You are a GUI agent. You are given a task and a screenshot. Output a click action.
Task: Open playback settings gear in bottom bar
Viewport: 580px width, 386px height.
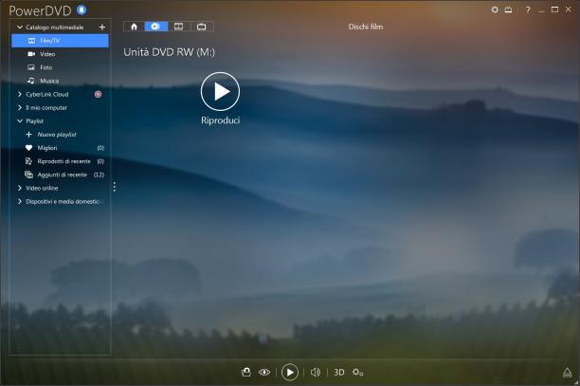click(357, 372)
